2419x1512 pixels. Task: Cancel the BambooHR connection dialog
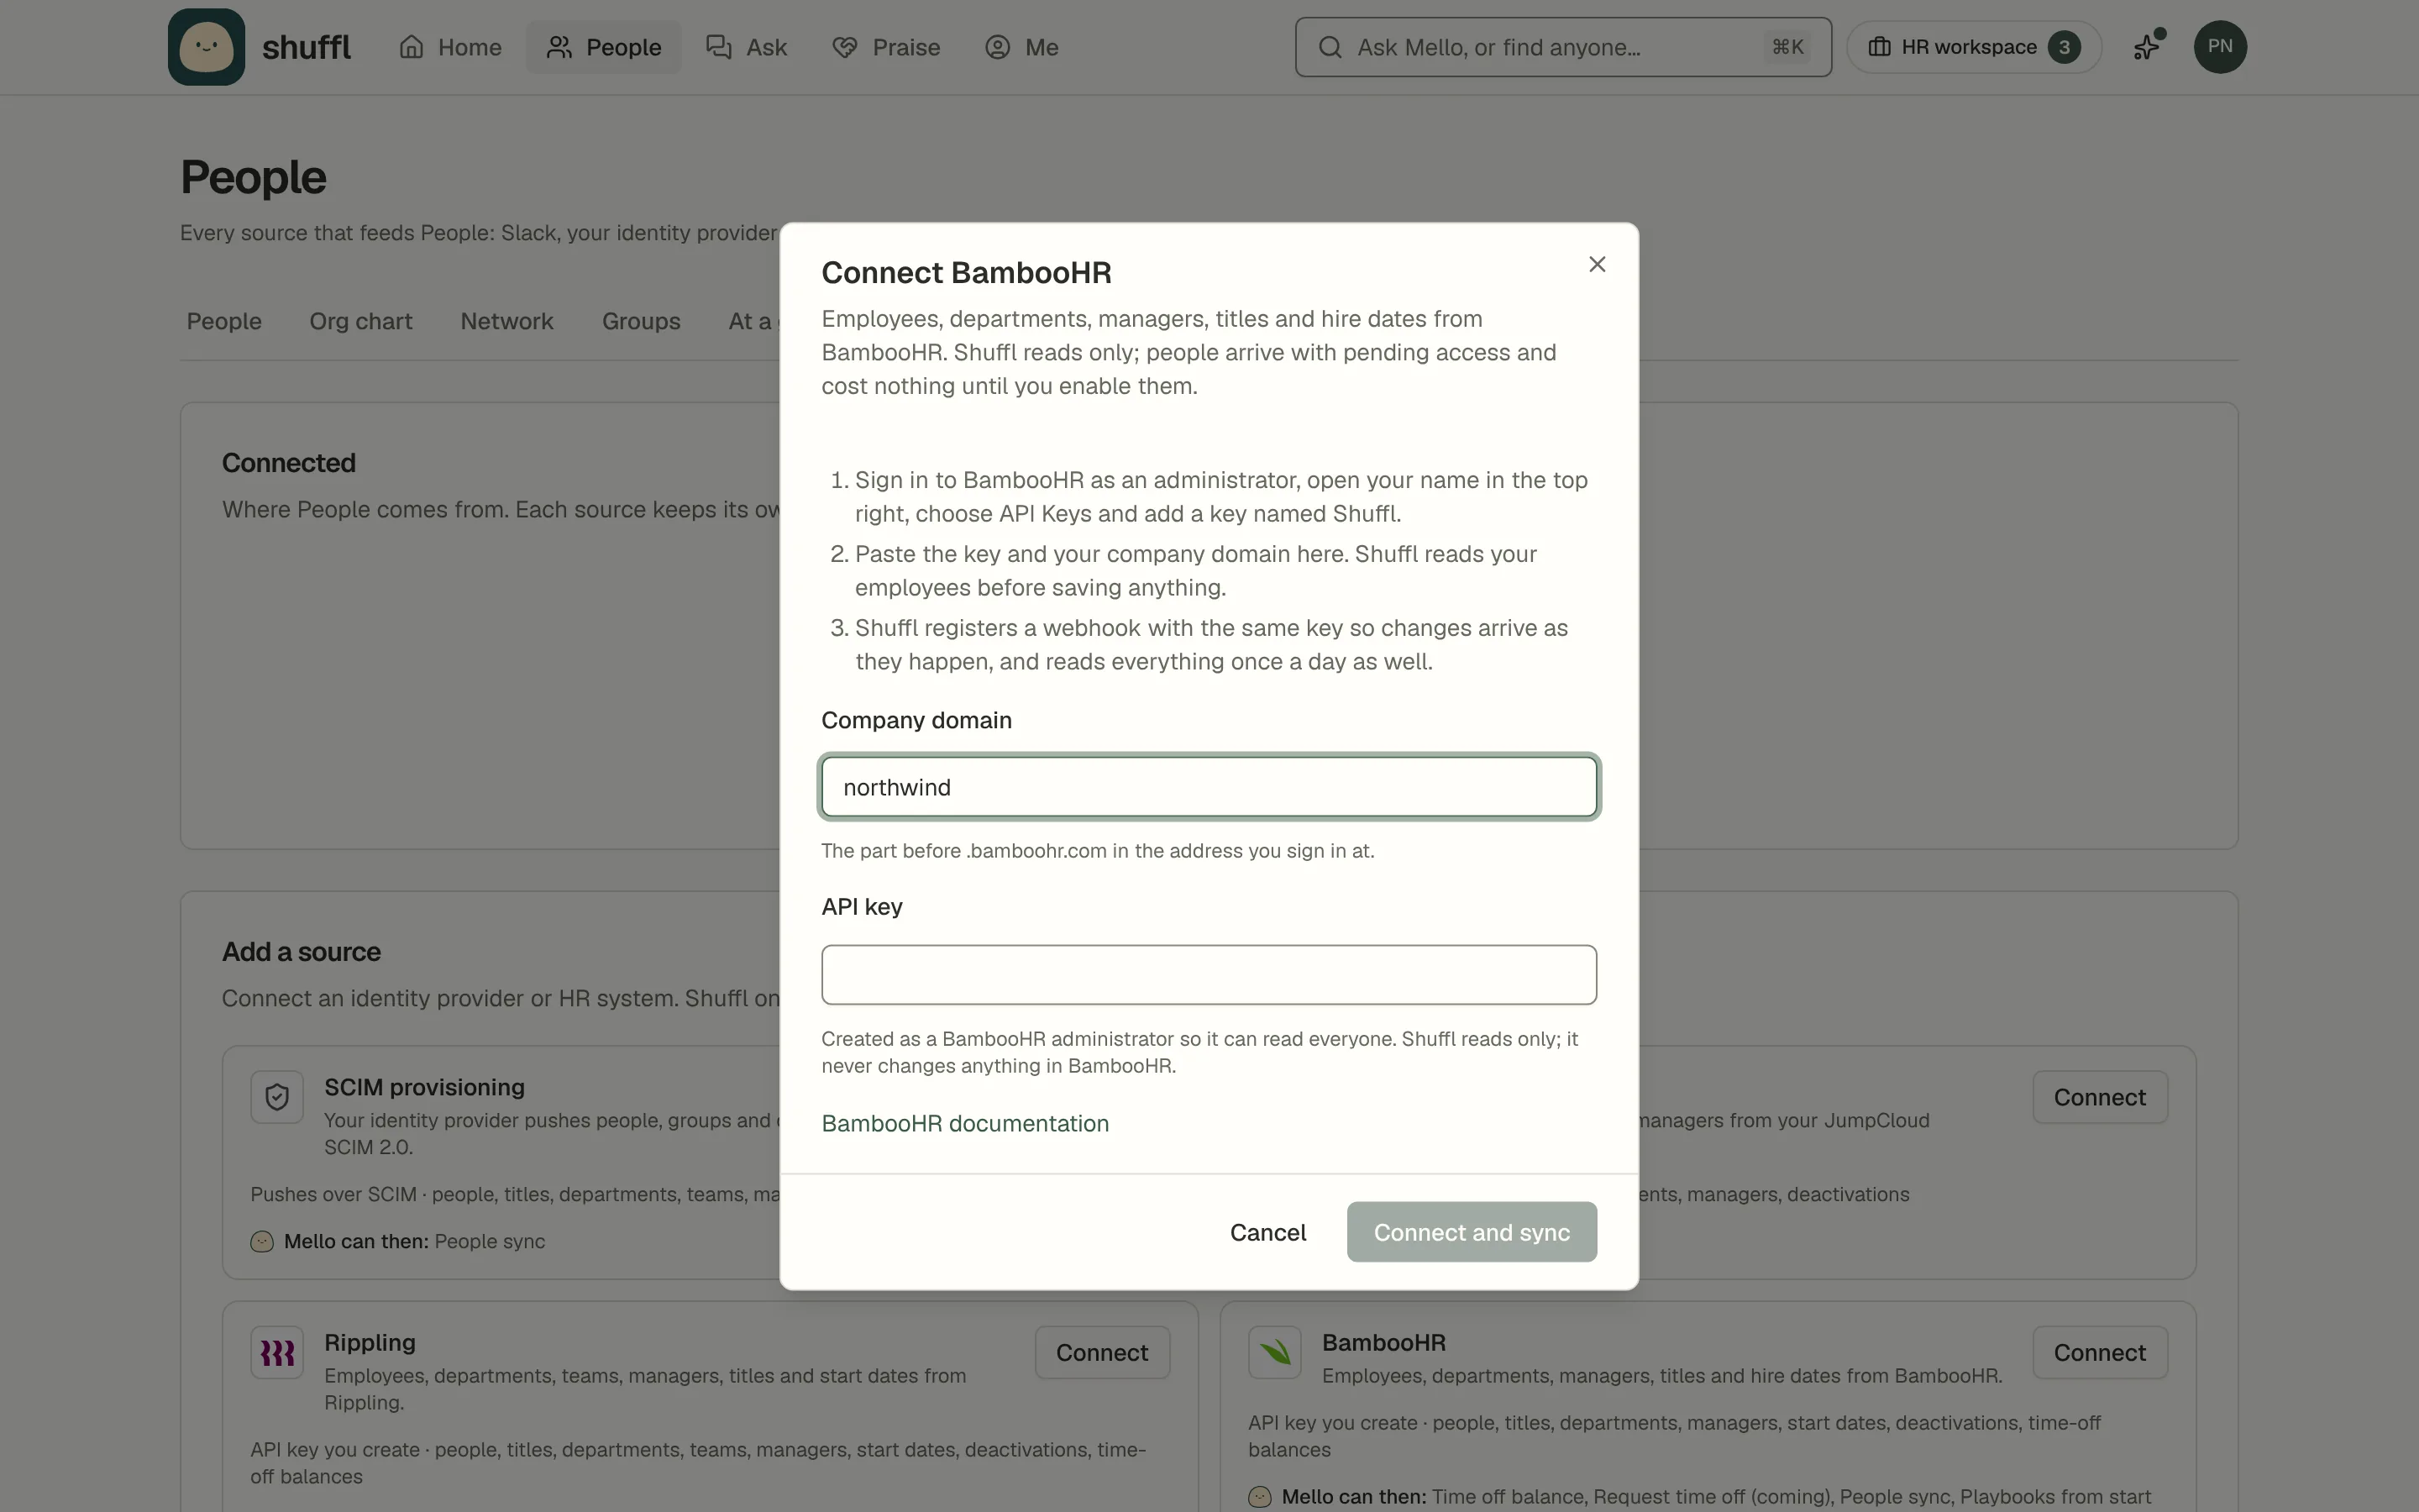click(x=1267, y=1232)
